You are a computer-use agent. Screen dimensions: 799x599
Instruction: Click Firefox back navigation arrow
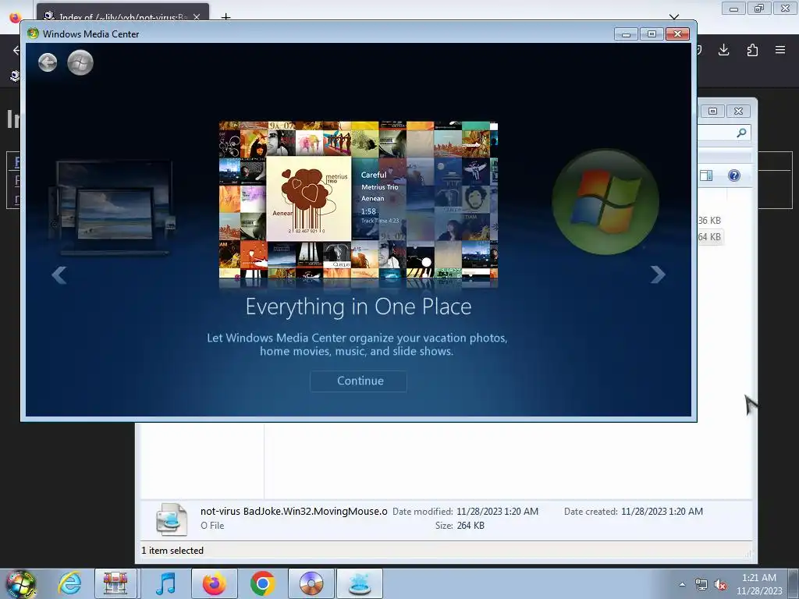(x=16, y=50)
